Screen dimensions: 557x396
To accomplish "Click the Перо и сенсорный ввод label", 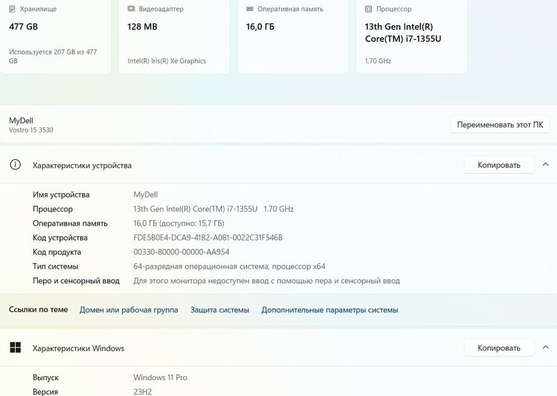I will [x=76, y=281].
